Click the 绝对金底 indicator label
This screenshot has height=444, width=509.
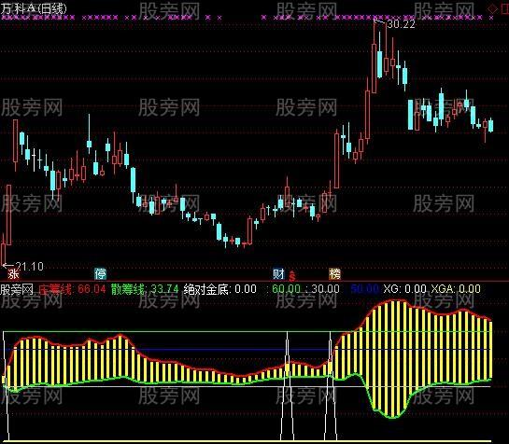220,289
